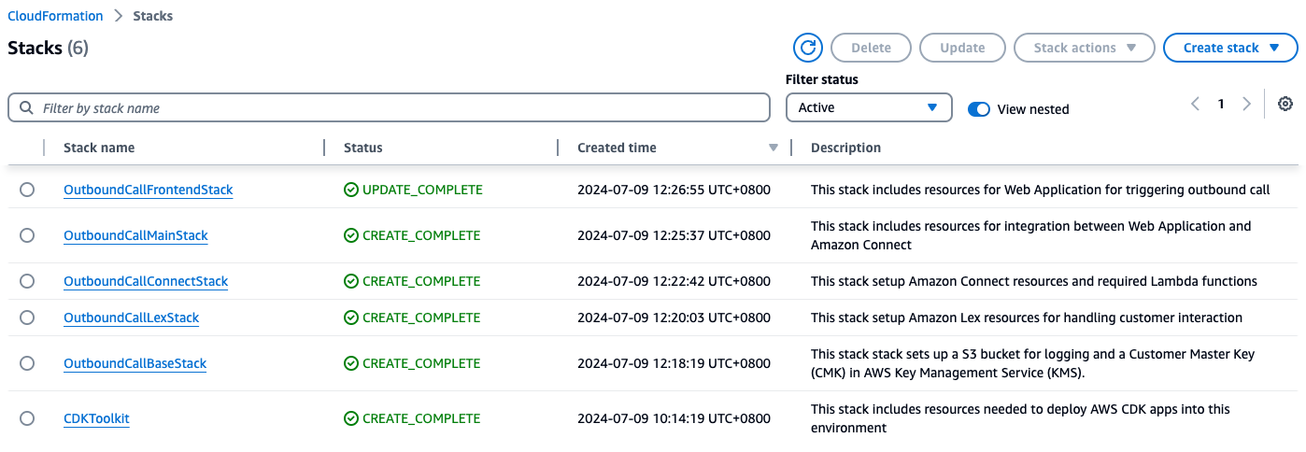
Task: Expand the Stack actions dropdown
Action: (x=1084, y=48)
